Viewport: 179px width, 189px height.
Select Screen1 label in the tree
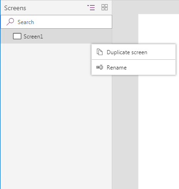[x=33, y=37]
